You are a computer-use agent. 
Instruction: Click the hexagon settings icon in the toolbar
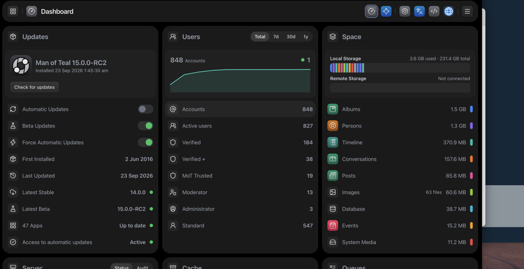point(405,11)
